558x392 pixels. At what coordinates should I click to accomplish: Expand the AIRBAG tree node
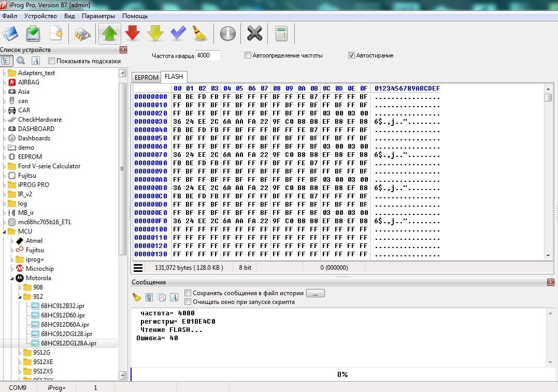4,82
